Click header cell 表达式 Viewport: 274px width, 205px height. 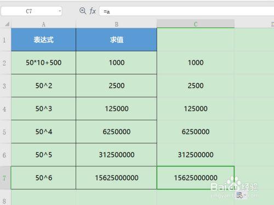point(43,40)
